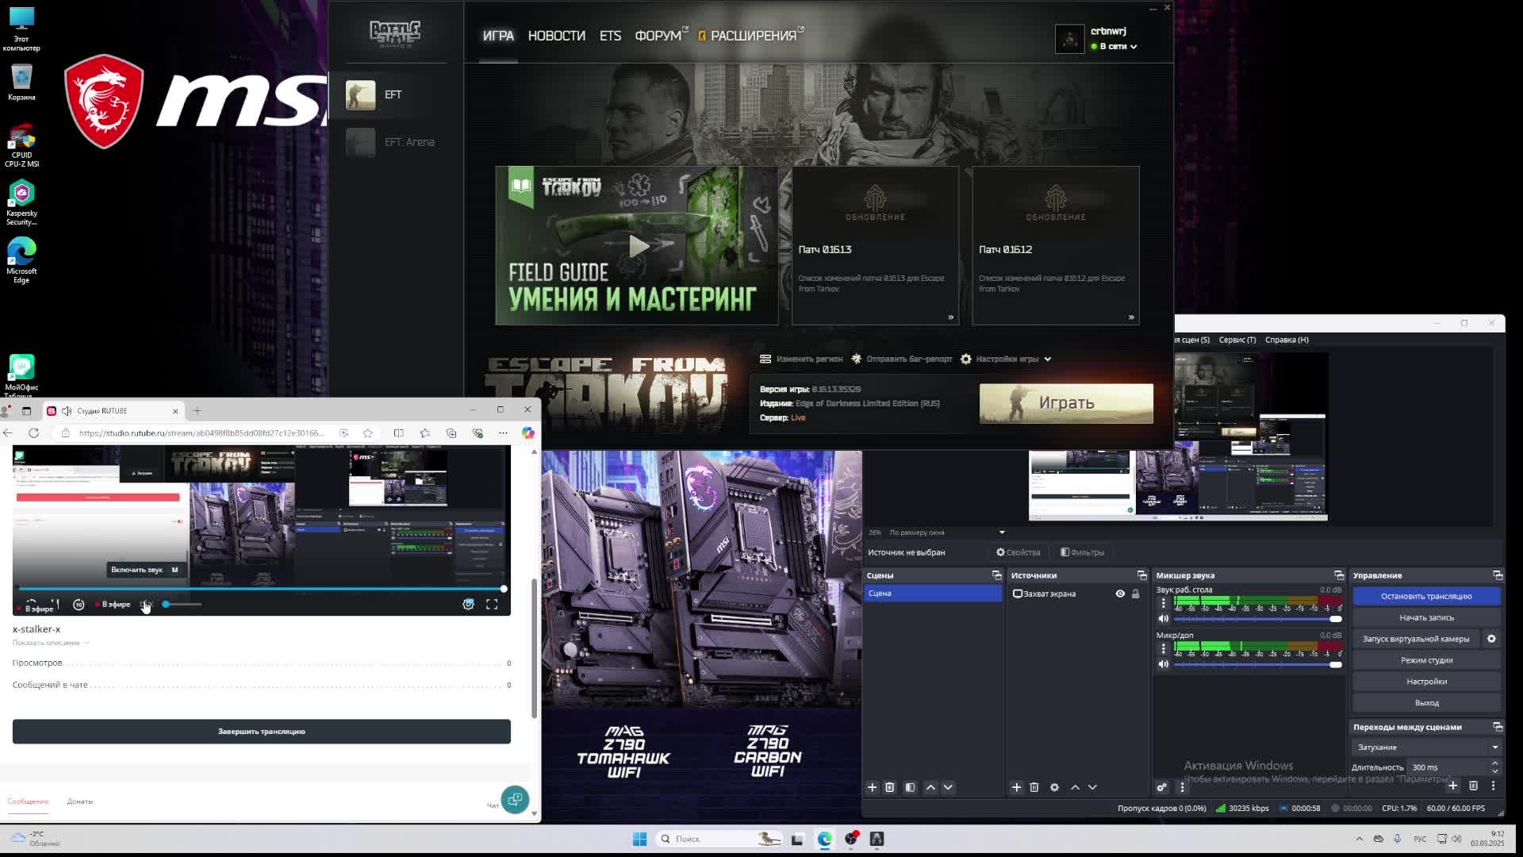Click Начать запись button

coord(1426,617)
